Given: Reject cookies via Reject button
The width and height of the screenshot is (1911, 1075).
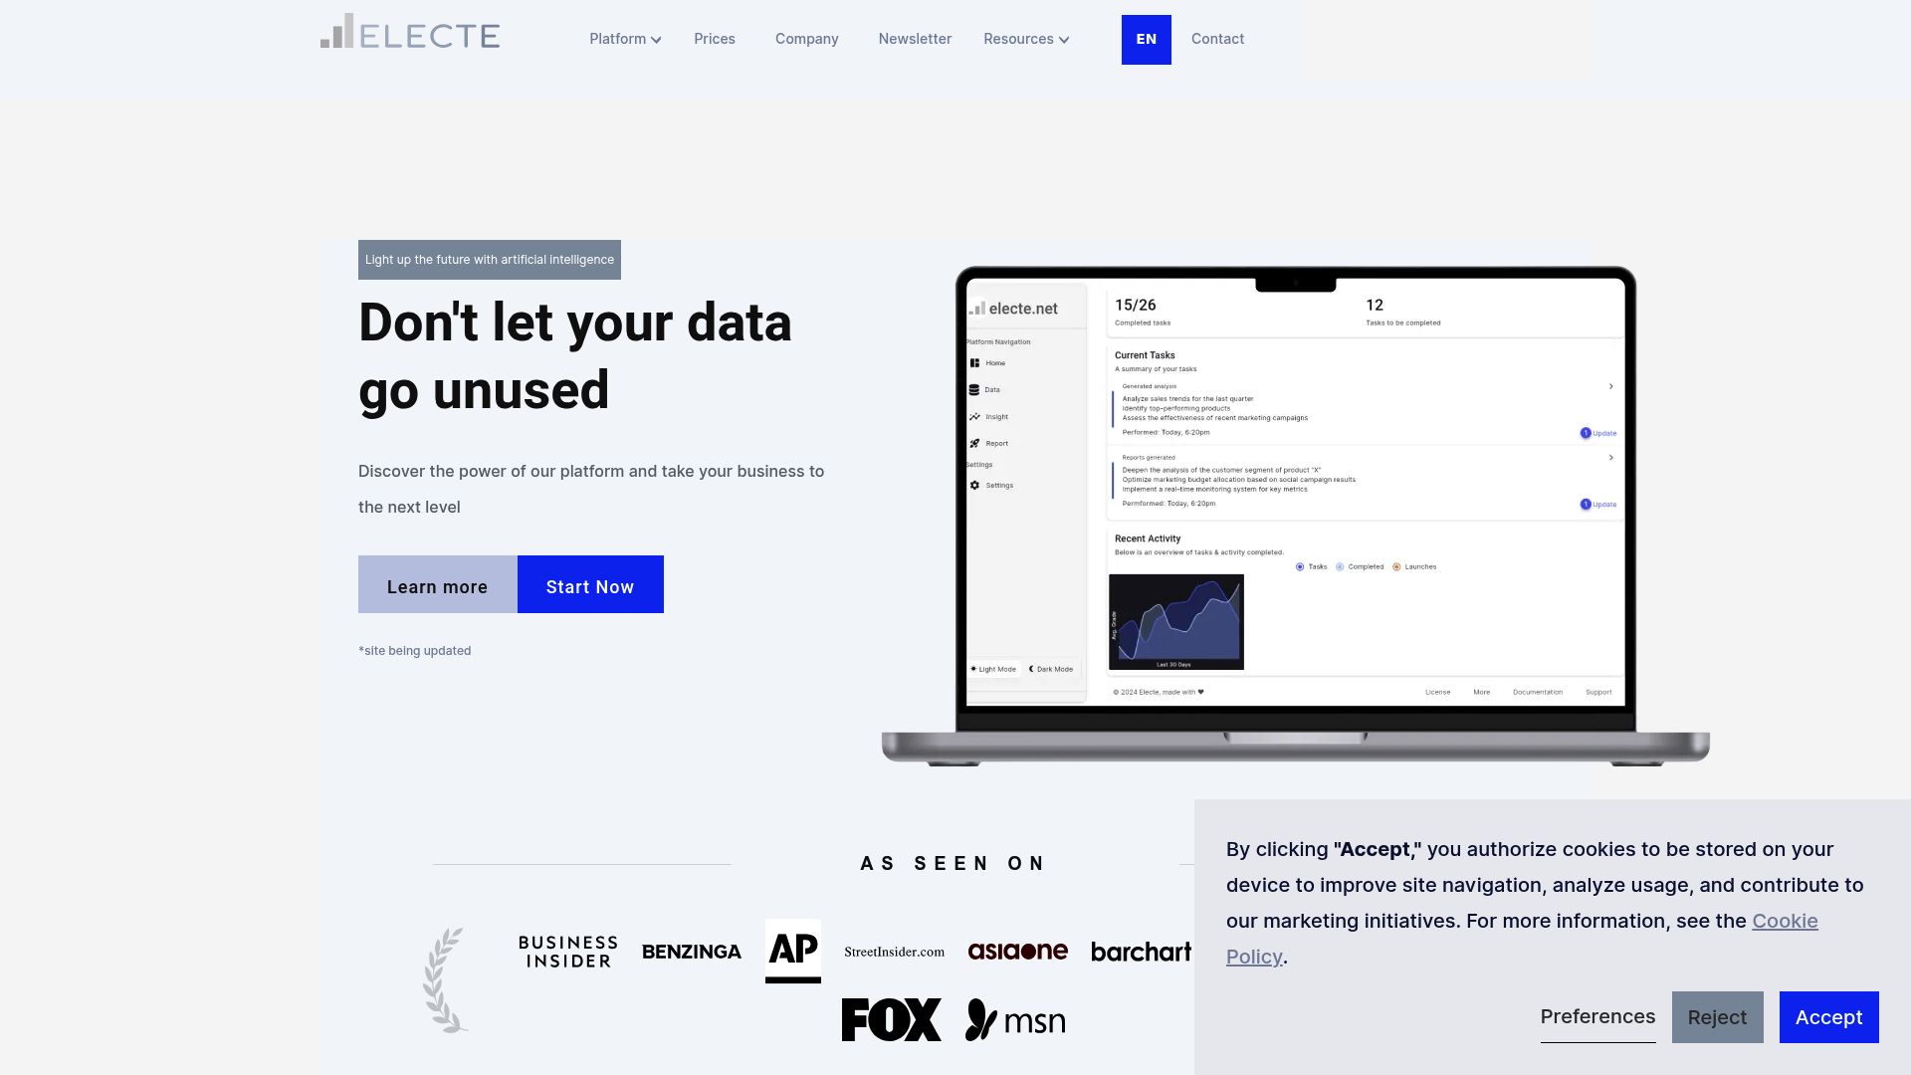Looking at the screenshot, I should (x=1717, y=1016).
